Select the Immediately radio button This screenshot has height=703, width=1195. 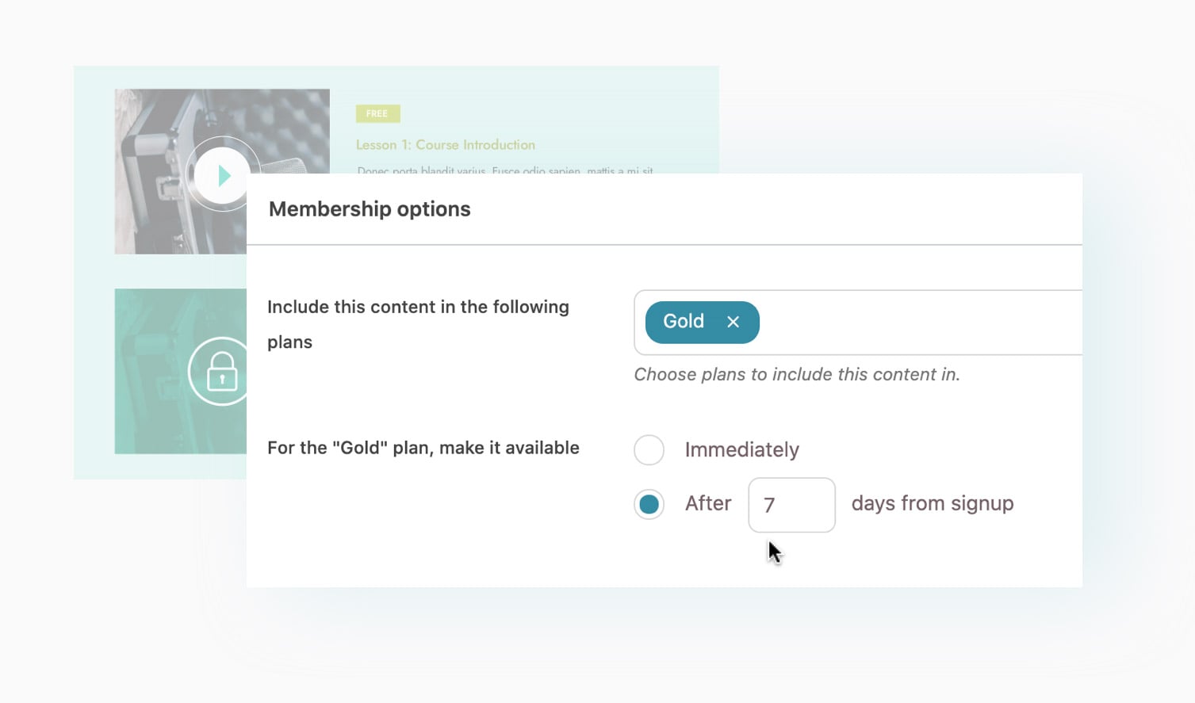click(649, 450)
